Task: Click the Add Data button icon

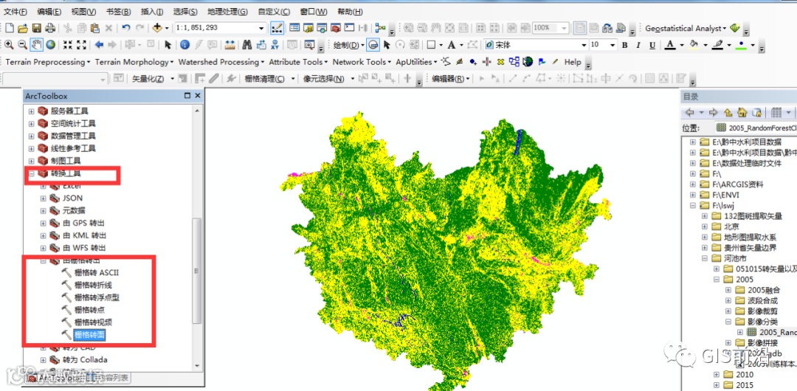Action: pyautogui.click(x=158, y=28)
